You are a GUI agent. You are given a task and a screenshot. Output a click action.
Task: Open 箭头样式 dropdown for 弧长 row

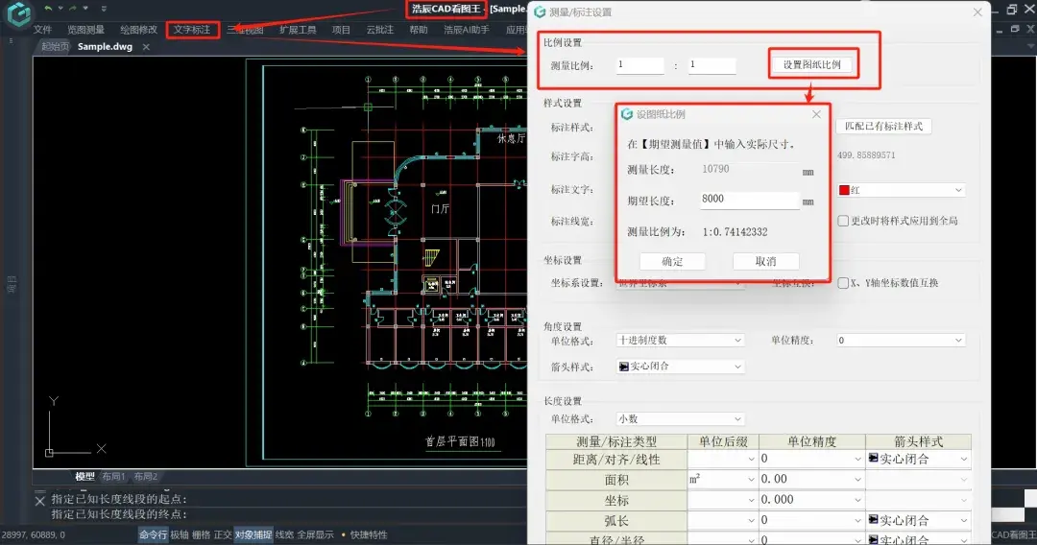918,521
